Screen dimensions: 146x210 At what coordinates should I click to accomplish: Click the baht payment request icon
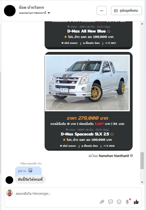click(x=127, y=202)
